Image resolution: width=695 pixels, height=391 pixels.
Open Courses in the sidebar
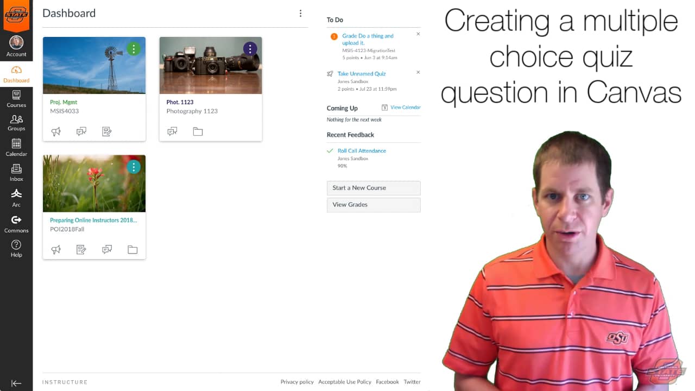[x=16, y=99]
